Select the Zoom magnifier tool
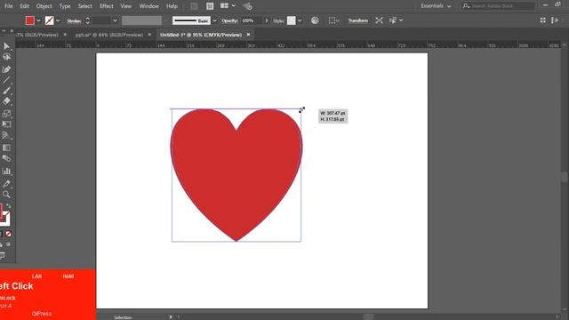Screen dimensions: 569x320 [x=6, y=195]
